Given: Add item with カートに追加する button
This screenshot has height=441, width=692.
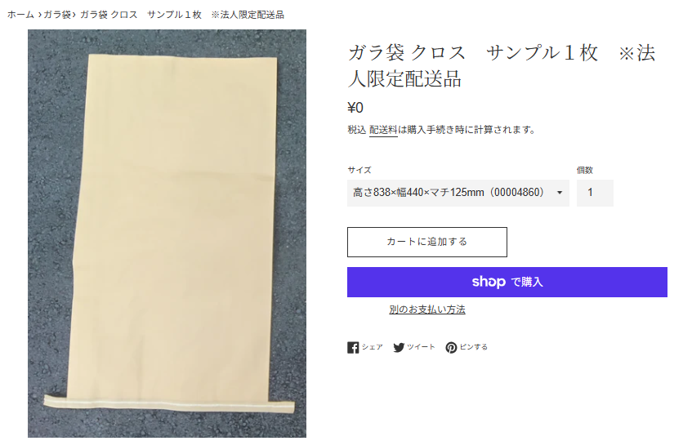Looking at the screenshot, I should pyautogui.click(x=426, y=242).
